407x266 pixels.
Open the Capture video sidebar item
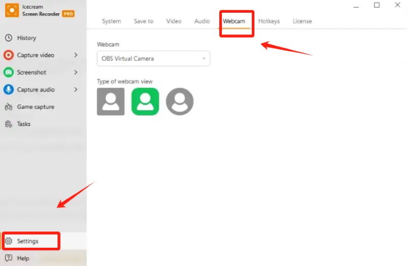coord(43,55)
